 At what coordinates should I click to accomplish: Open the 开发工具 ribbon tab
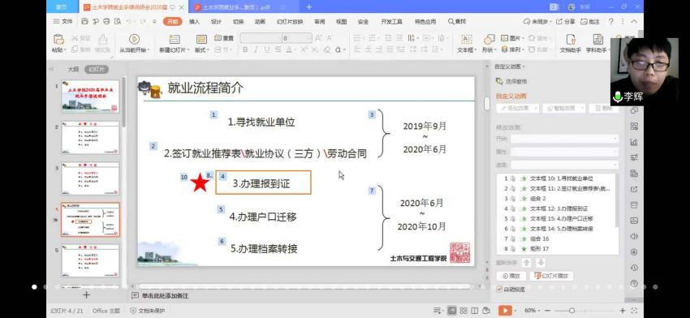[x=391, y=22]
